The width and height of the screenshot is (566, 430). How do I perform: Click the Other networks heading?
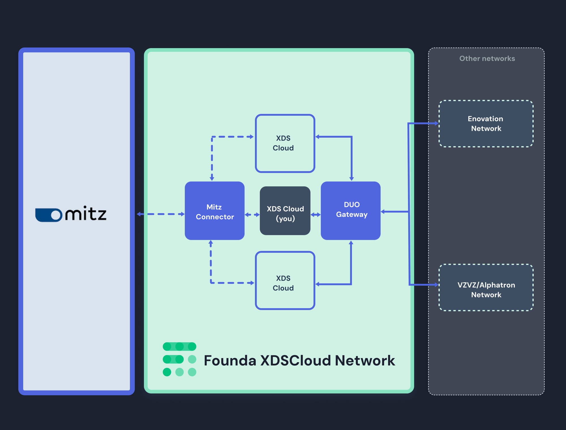point(487,59)
